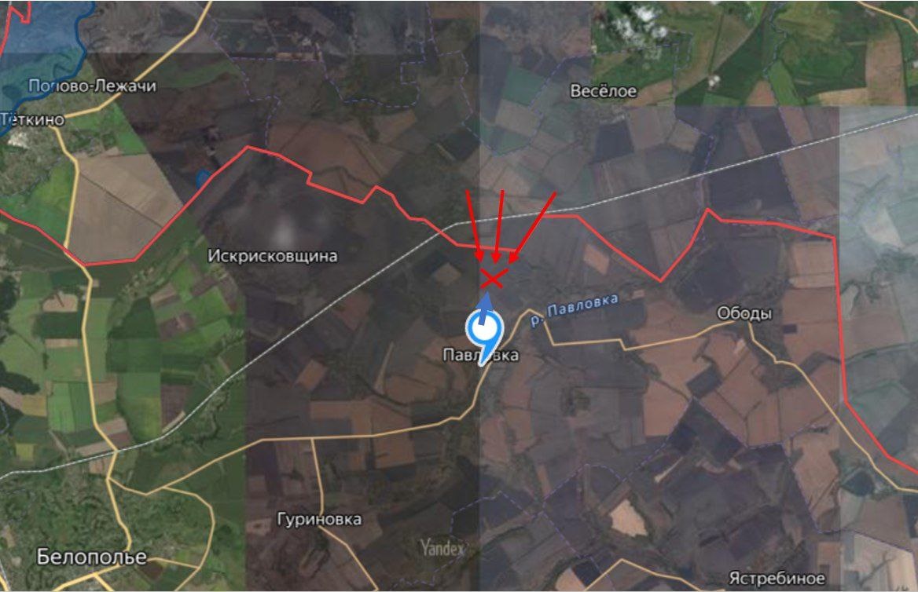Click the middle red attack arrow
The width and height of the screenshot is (918, 592).
click(499, 226)
